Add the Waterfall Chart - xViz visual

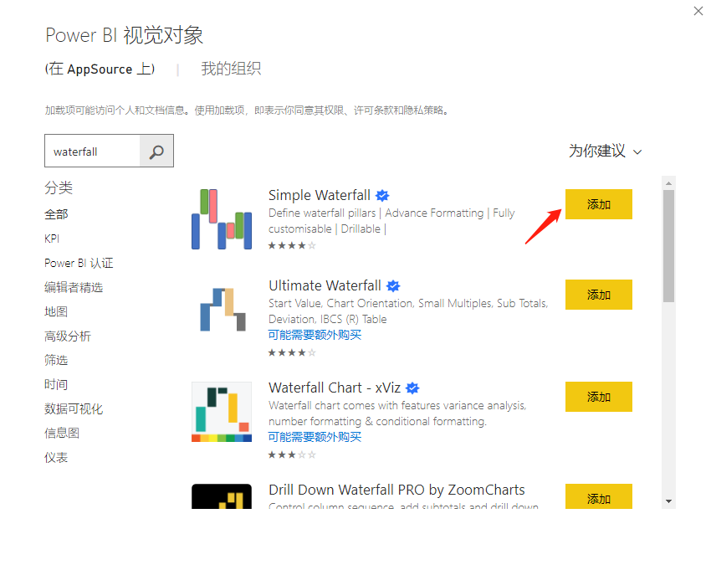598,397
